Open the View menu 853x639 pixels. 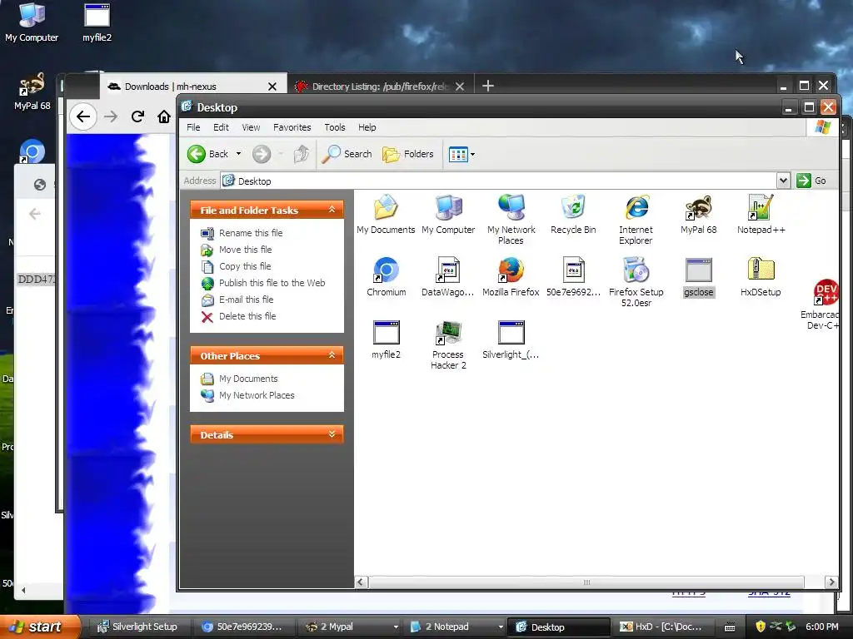coord(251,127)
